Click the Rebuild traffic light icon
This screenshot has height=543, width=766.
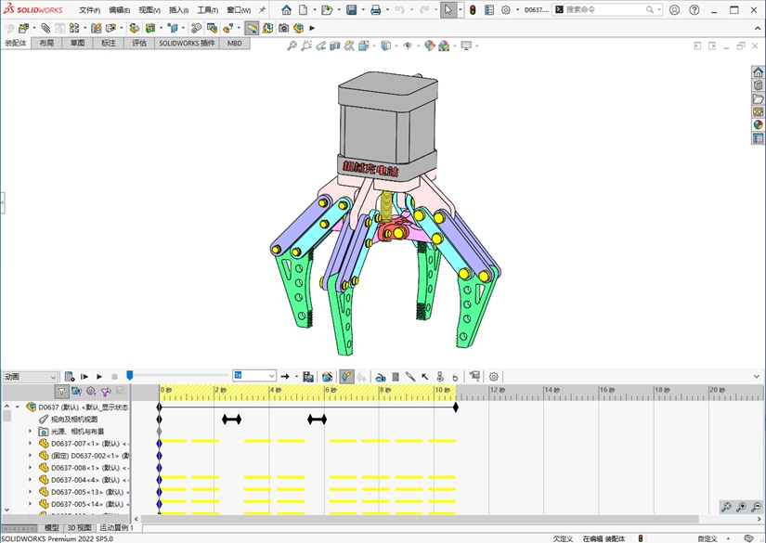(x=472, y=10)
